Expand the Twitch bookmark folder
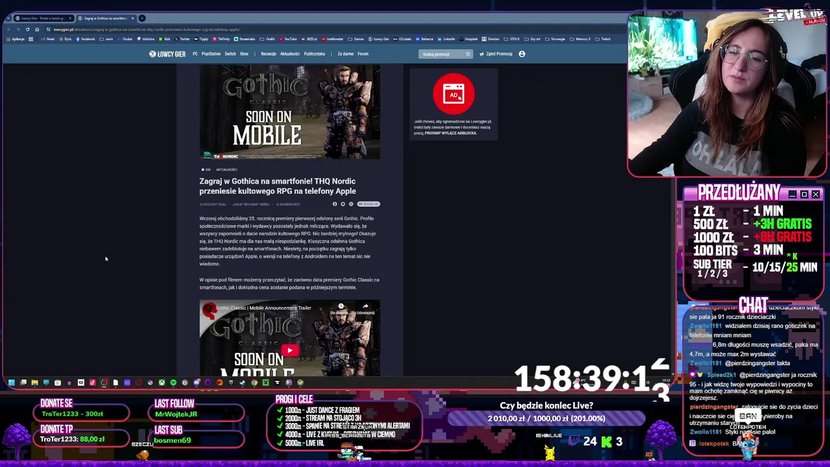Screen dimensions: 830x467 (602, 39)
